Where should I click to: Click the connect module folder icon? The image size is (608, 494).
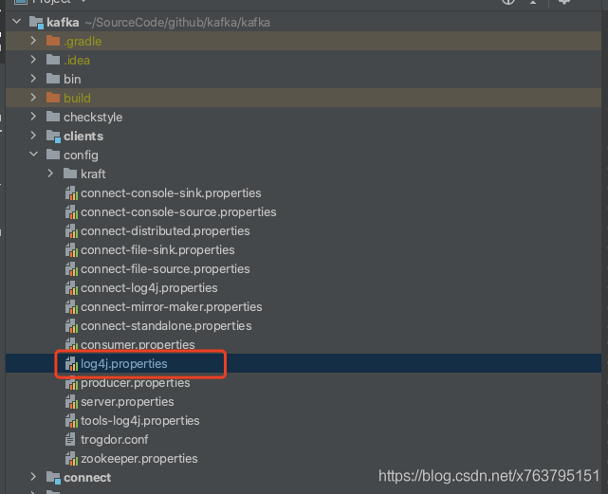(53, 477)
